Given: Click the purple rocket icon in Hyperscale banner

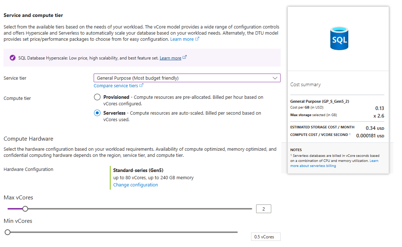Looking at the screenshot, I should point(13,58).
